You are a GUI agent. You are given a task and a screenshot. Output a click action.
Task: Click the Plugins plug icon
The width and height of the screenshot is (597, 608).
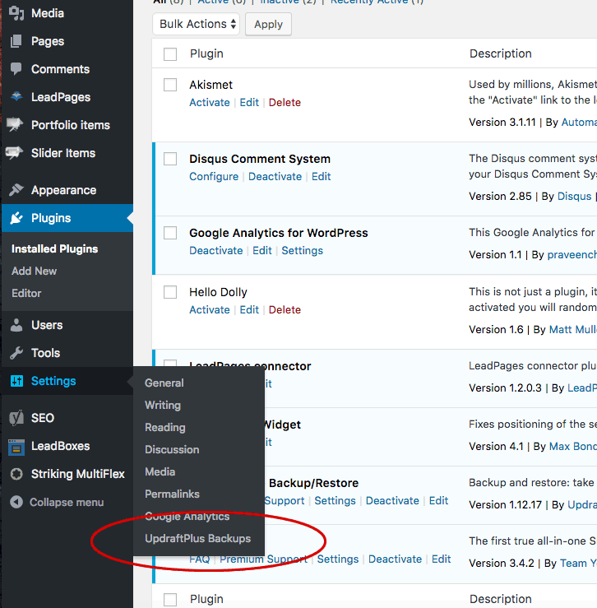click(16, 218)
